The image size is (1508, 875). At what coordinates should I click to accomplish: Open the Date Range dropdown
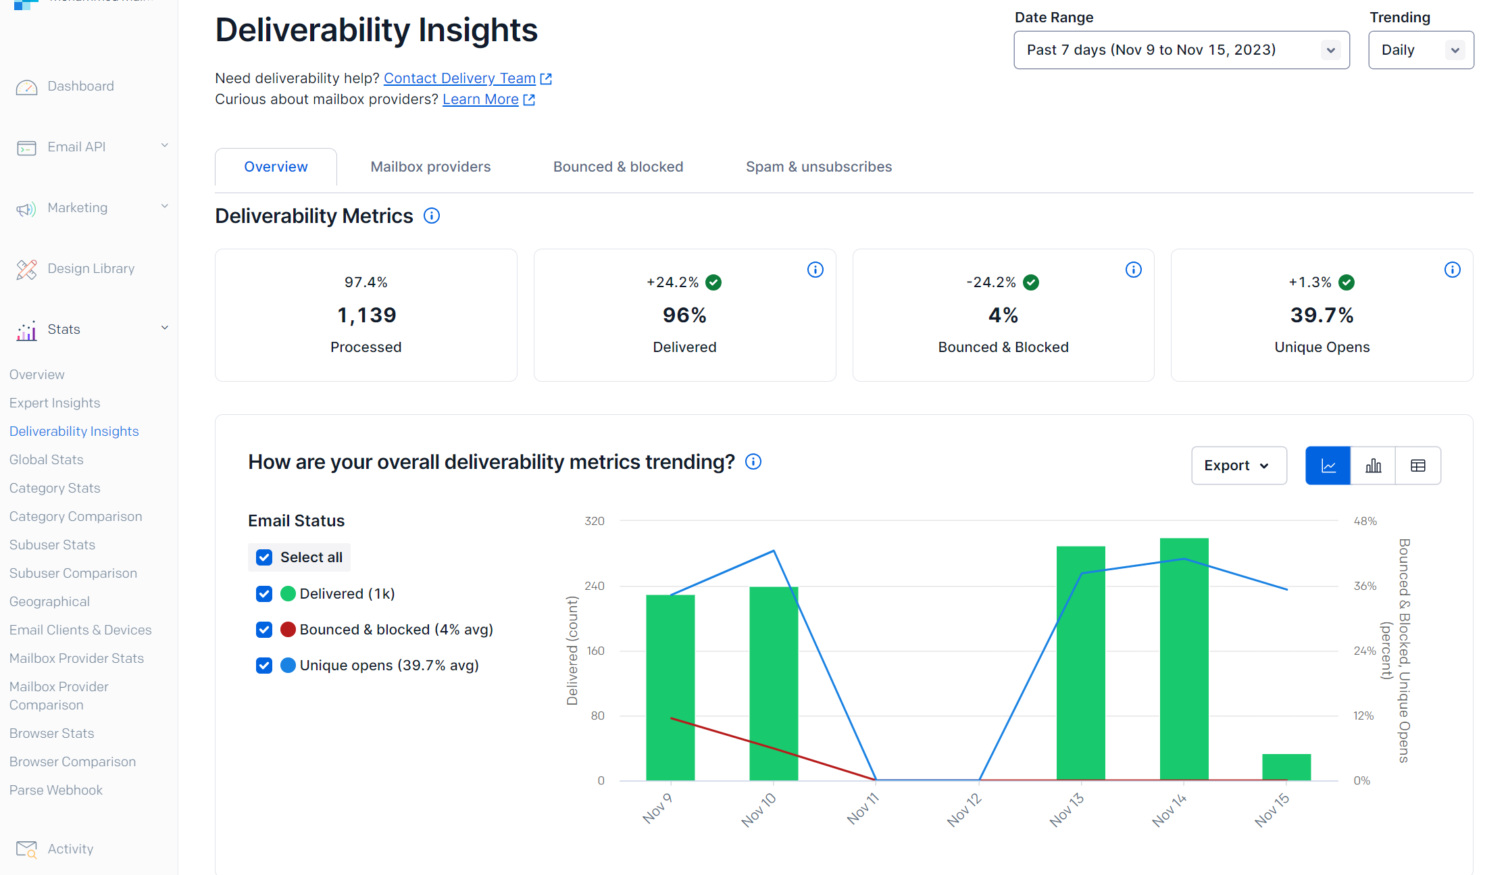(x=1182, y=50)
